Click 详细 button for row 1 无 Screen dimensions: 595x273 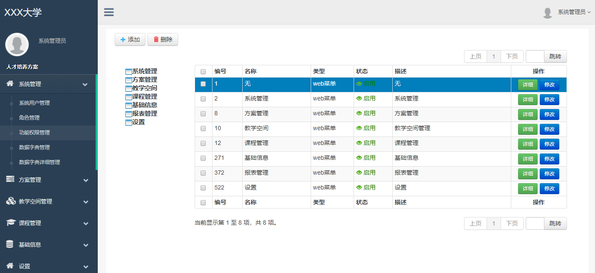tap(528, 85)
